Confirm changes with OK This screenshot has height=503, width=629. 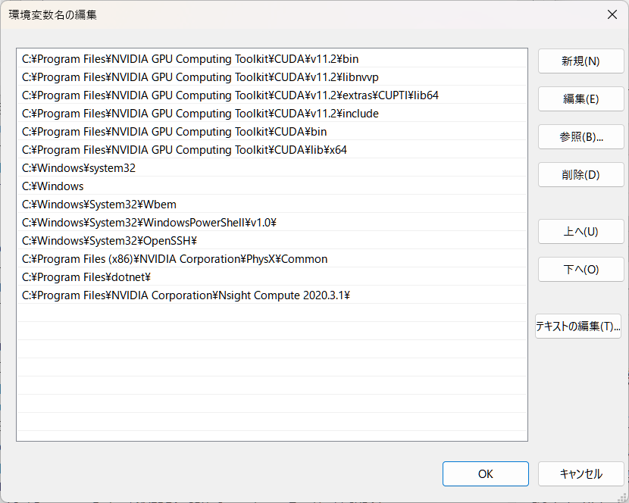pos(485,473)
